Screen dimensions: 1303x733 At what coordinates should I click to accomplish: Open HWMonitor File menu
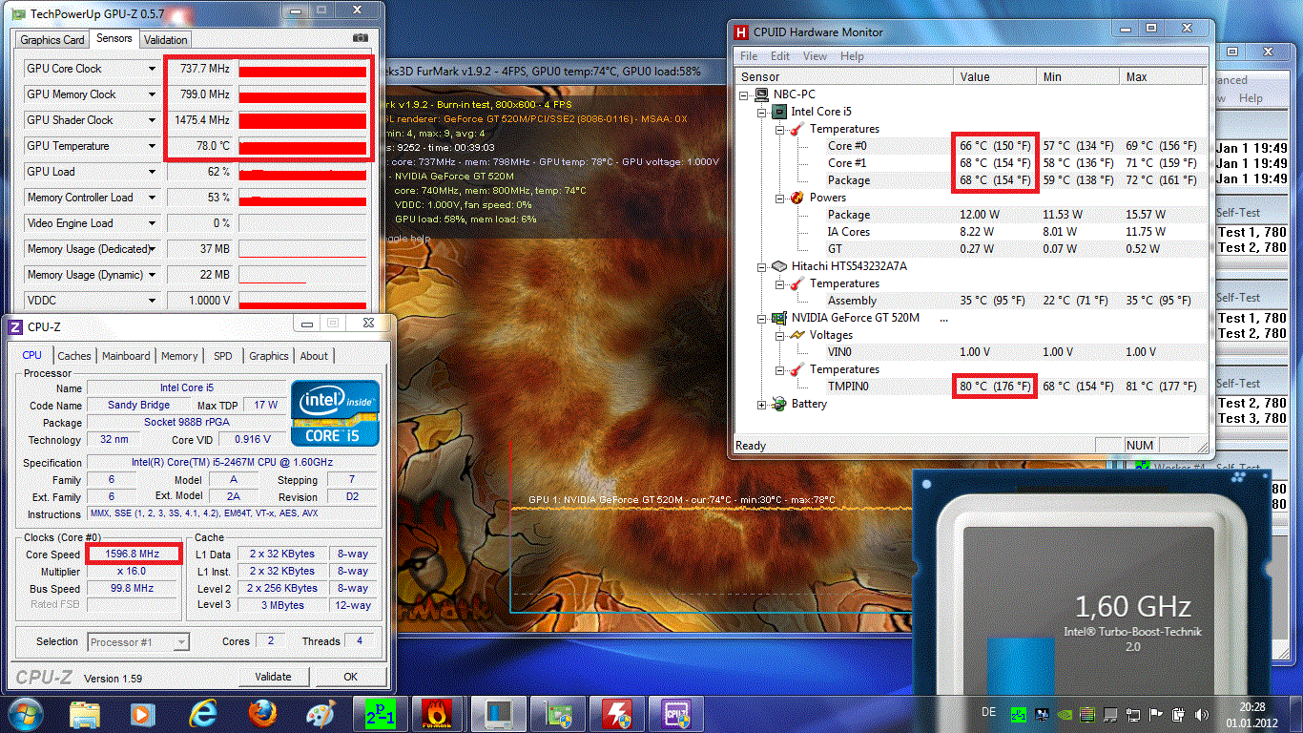point(751,56)
